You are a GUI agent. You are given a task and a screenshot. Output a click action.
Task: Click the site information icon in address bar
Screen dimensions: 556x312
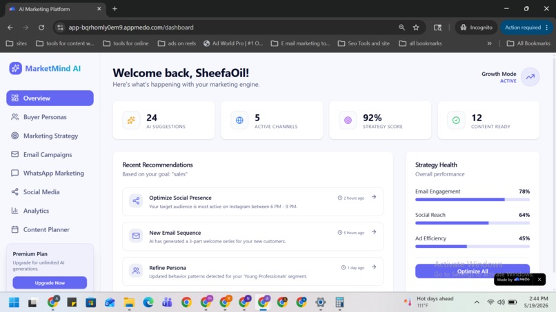60,28
